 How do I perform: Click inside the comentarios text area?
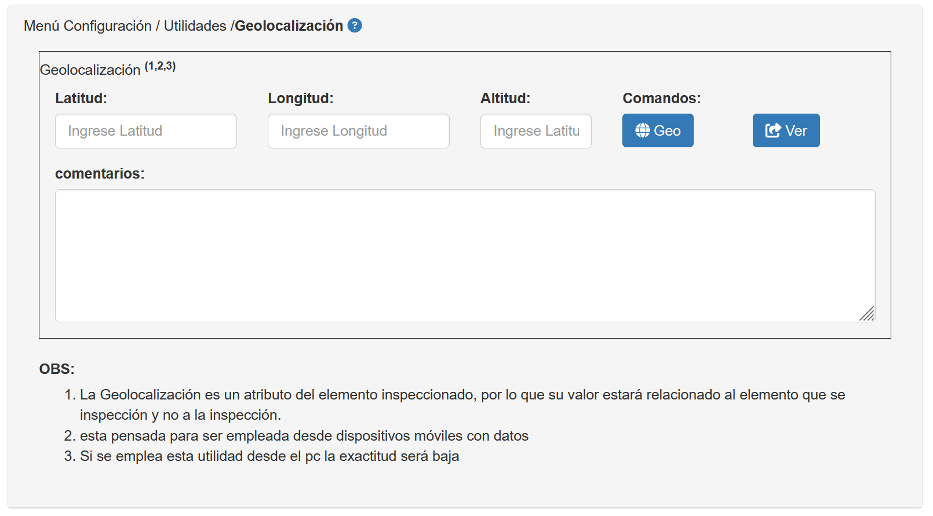click(465, 255)
